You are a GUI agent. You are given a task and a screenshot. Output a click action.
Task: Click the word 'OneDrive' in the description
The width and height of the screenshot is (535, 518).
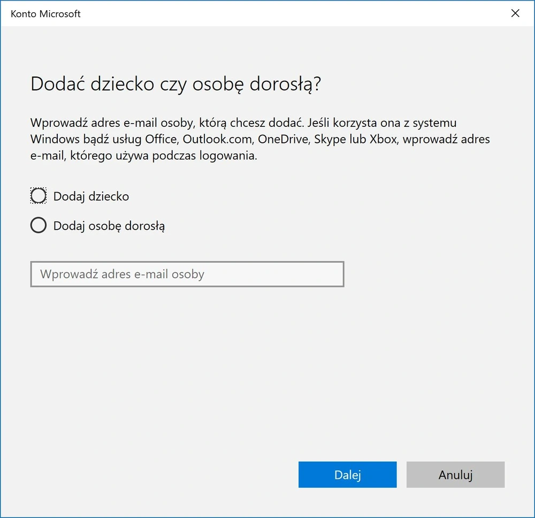pos(282,139)
